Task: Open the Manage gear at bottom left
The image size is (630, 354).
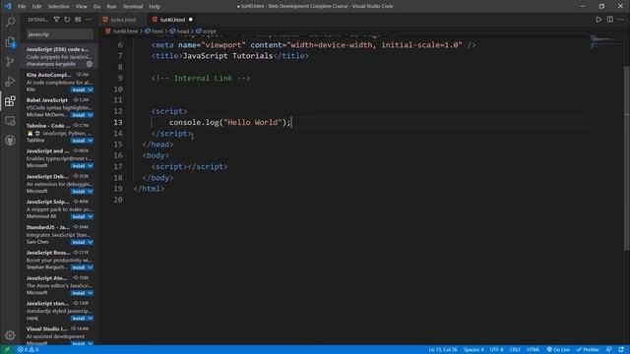Action: 10,335
